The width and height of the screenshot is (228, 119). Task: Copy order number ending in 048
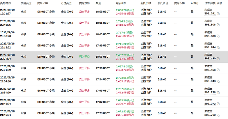point(218,81)
